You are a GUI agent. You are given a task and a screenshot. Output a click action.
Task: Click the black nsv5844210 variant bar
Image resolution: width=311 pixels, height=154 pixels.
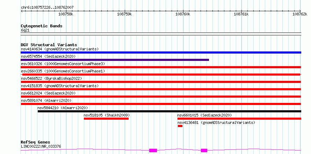[x=169, y=111]
